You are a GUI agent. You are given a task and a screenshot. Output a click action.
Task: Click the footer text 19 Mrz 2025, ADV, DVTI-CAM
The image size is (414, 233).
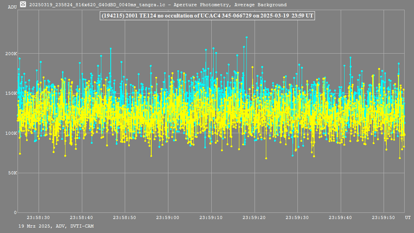(x=56, y=226)
